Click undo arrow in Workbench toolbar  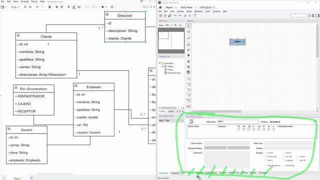pyautogui.click(x=175, y=15)
